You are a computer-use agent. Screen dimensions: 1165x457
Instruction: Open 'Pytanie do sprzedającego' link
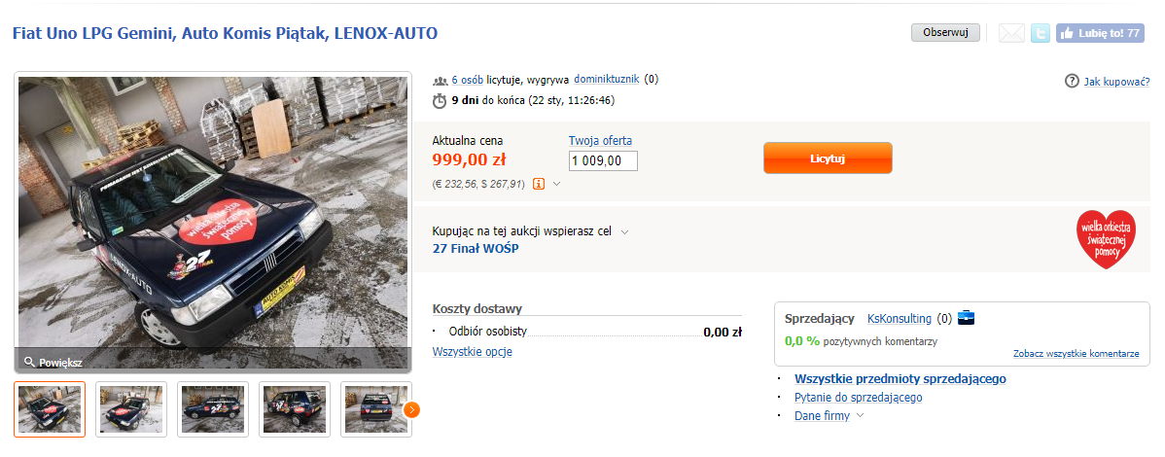click(x=858, y=398)
